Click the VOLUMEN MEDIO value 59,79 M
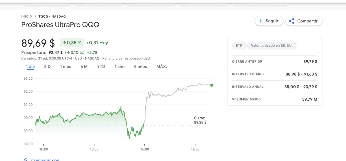 [310, 99]
